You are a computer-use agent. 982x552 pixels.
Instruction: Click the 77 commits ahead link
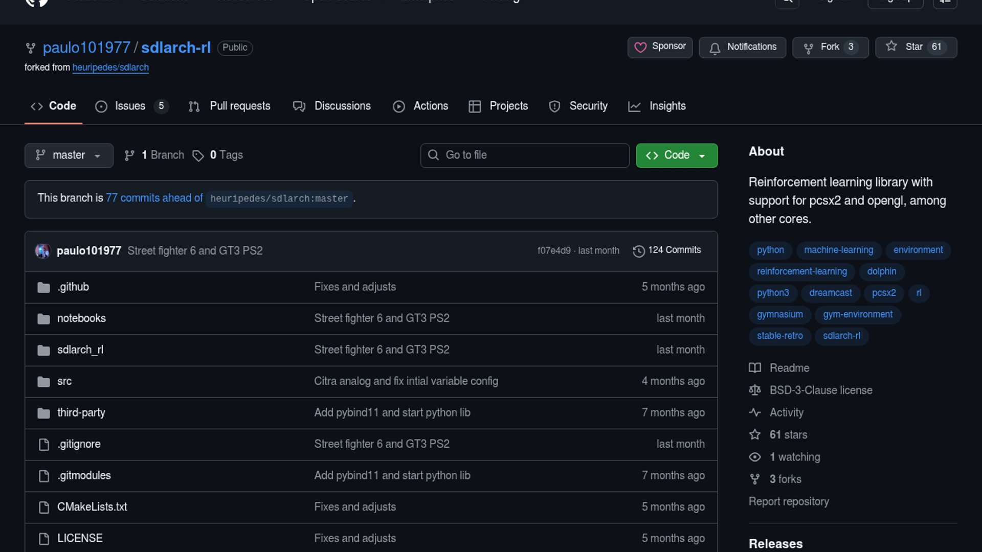(x=154, y=198)
